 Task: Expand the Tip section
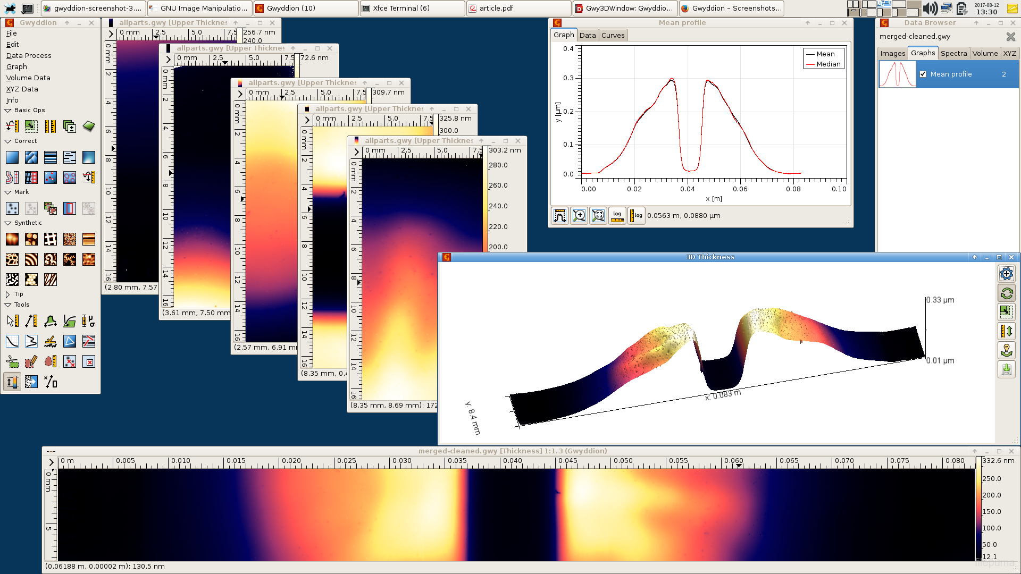coord(7,294)
